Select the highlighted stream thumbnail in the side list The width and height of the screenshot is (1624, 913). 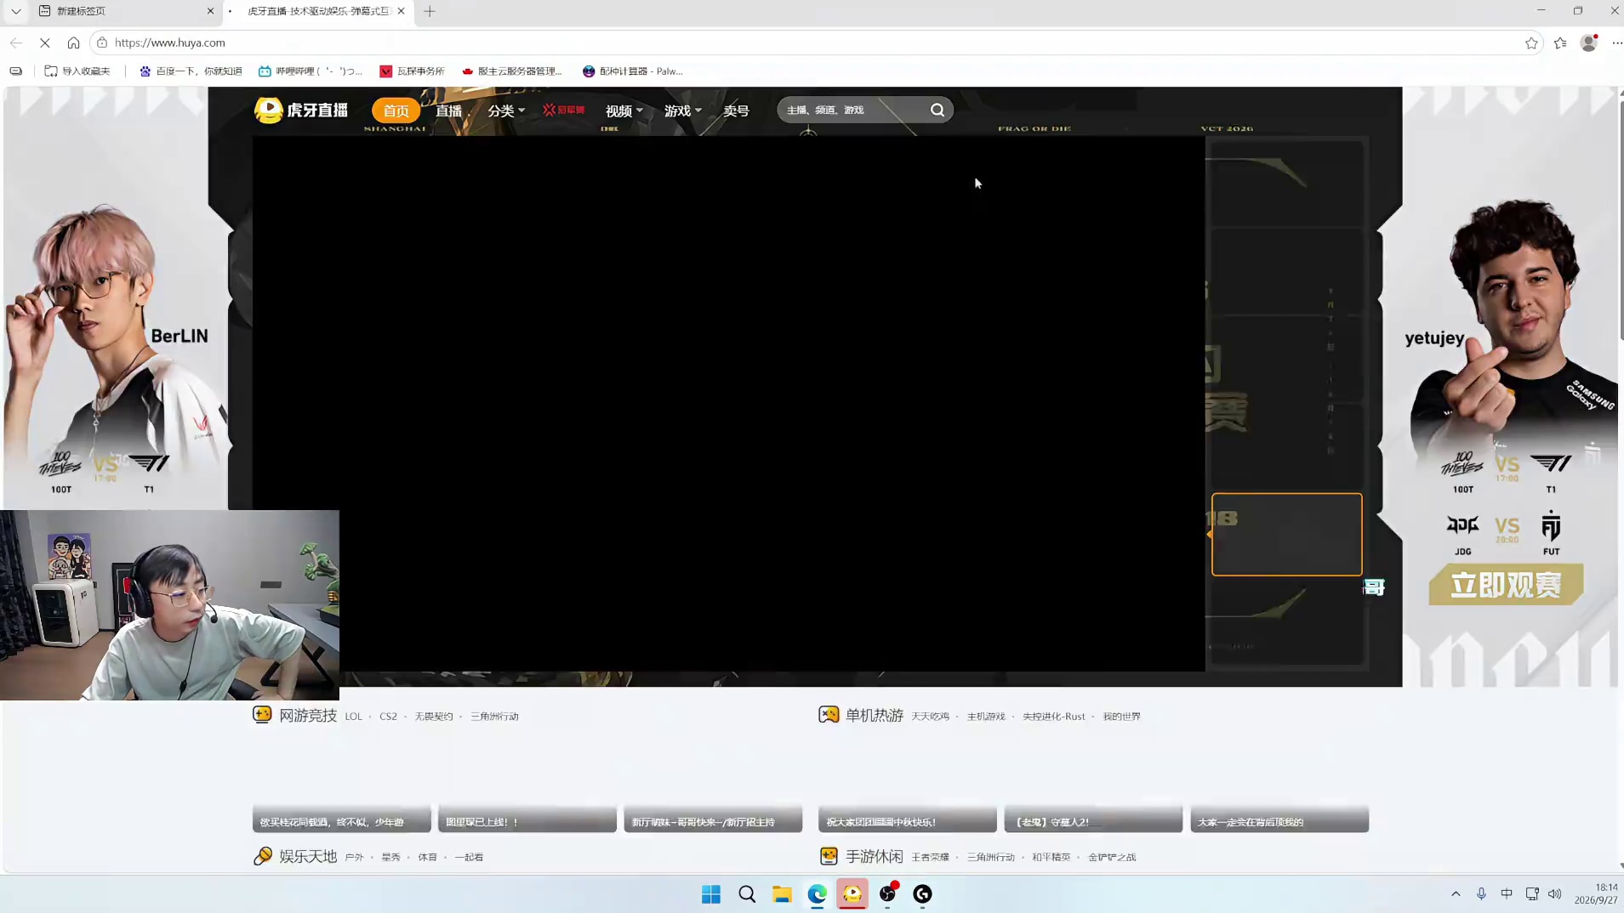coord(1286,534)
